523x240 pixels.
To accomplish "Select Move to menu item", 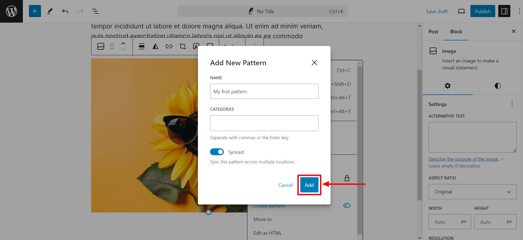I will click(302, 219).
